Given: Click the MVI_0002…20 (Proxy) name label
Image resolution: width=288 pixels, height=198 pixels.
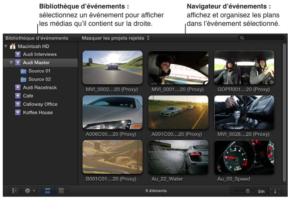Looking at the screenshot, I should (112, 89).
